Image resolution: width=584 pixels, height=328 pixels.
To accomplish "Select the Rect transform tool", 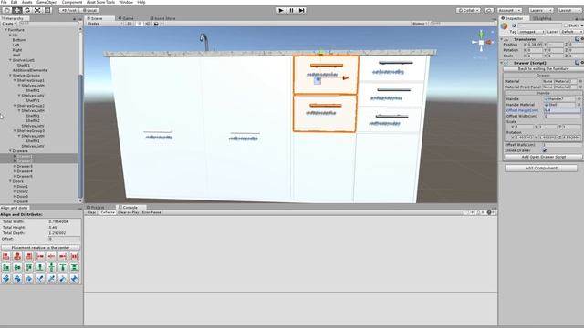I will pyautogui.click(x=47, y=10).
